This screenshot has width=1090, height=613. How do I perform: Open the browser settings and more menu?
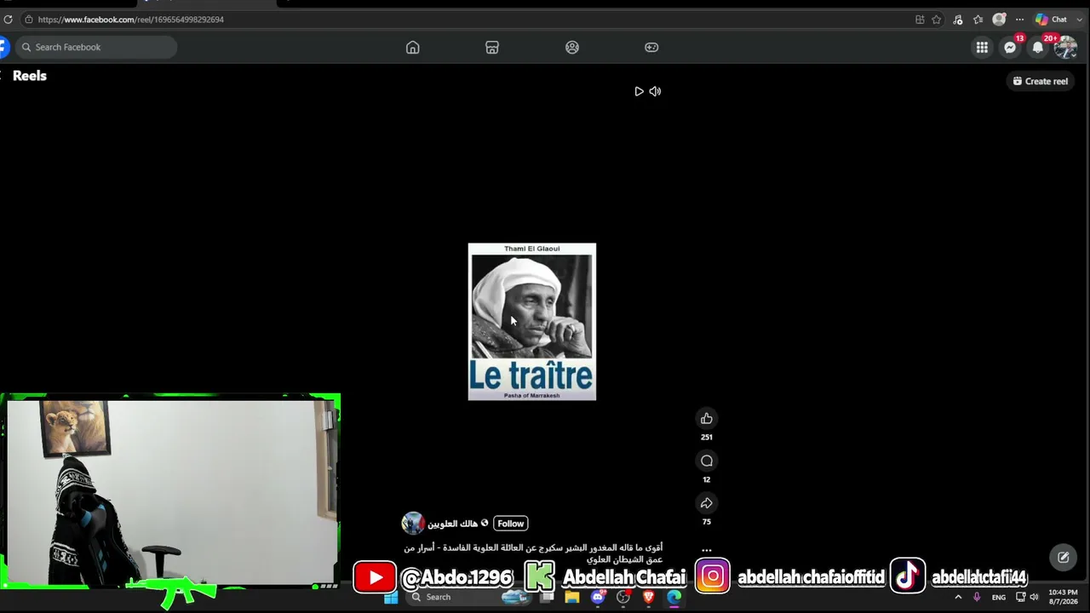coord(1019,20)
